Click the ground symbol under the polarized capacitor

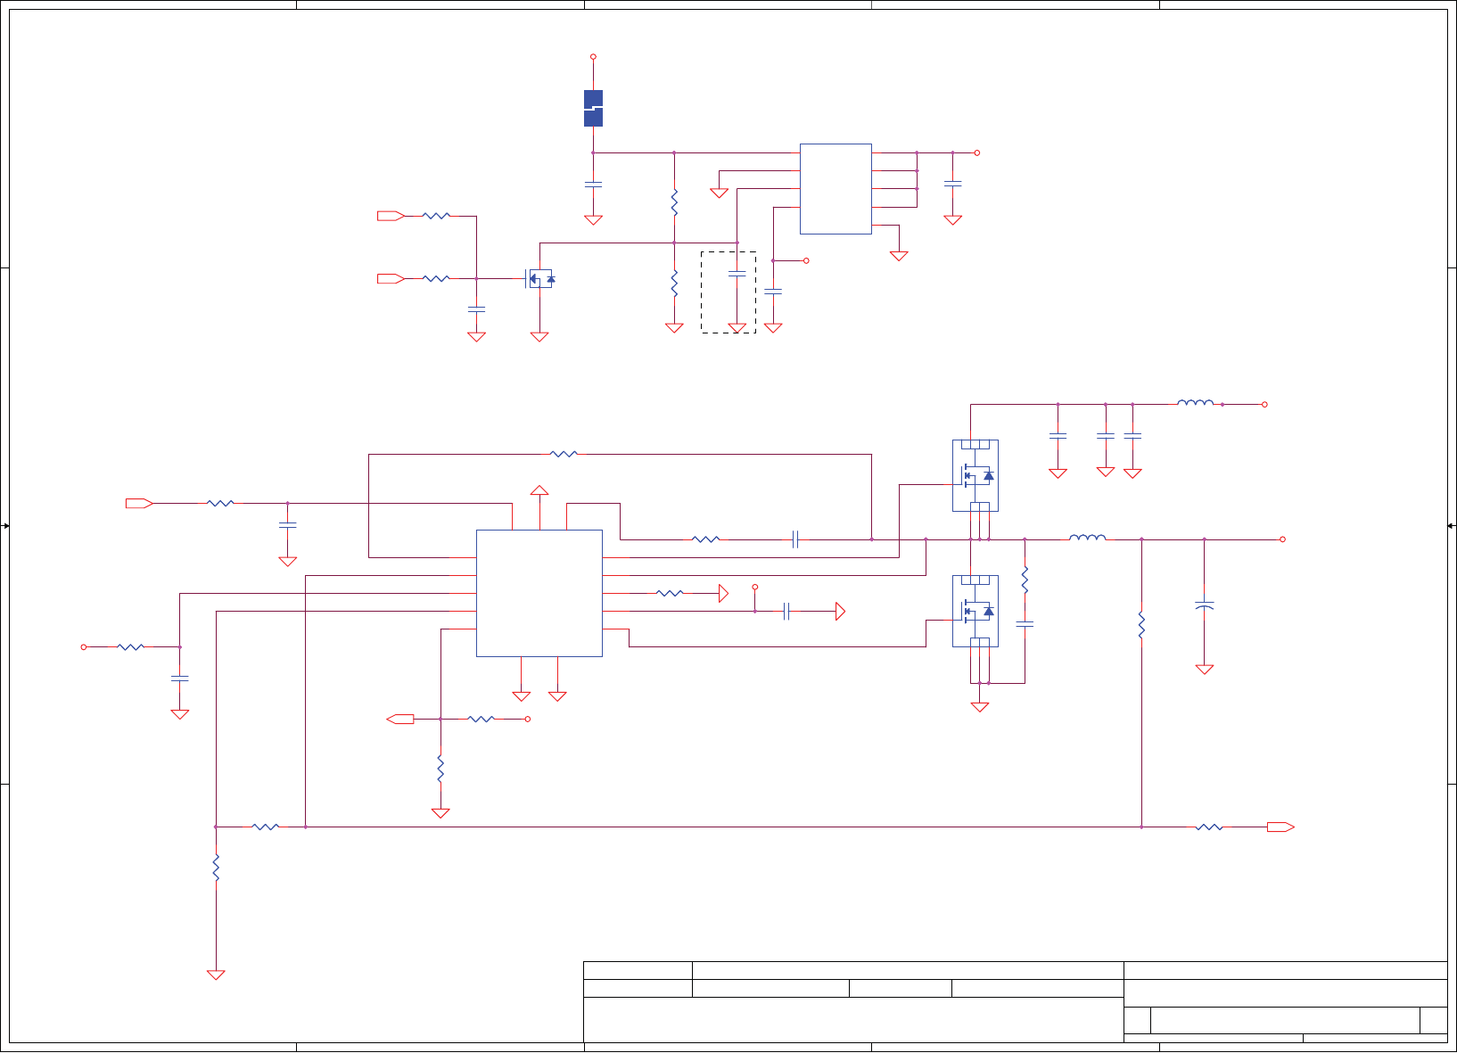(x=1204, y=669)
